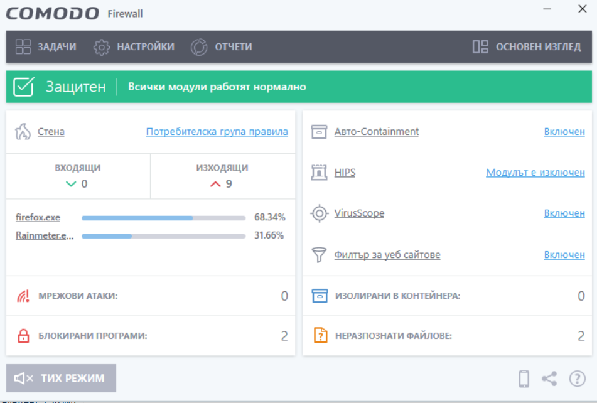Click the HIPS castle icon
This screenshot has height=403, width=597.
tap(319, 173)
